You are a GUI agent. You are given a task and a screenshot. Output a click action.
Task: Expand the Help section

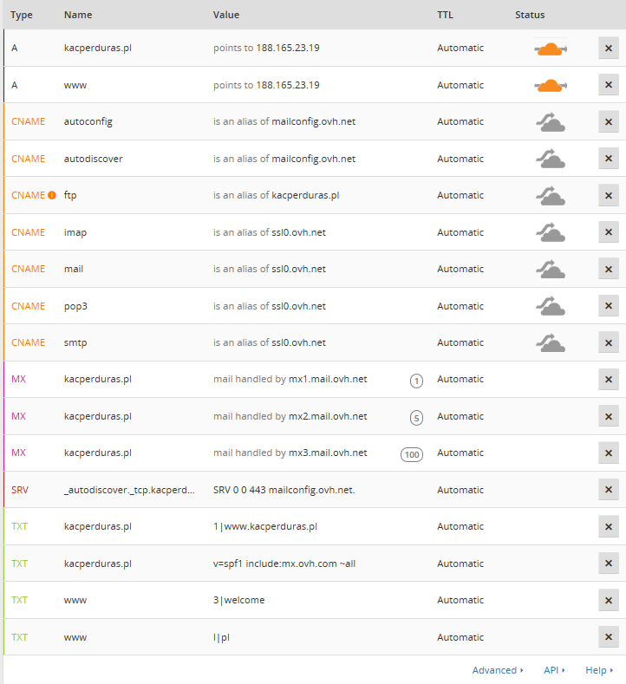pyautogui.click(x=597, y=670)
